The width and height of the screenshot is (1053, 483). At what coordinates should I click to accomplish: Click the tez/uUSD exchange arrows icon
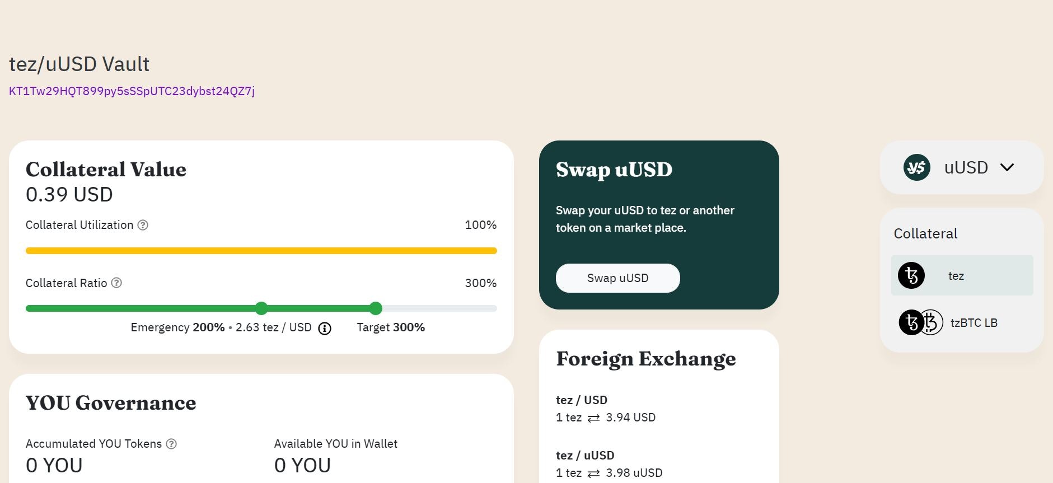point(593,473)
